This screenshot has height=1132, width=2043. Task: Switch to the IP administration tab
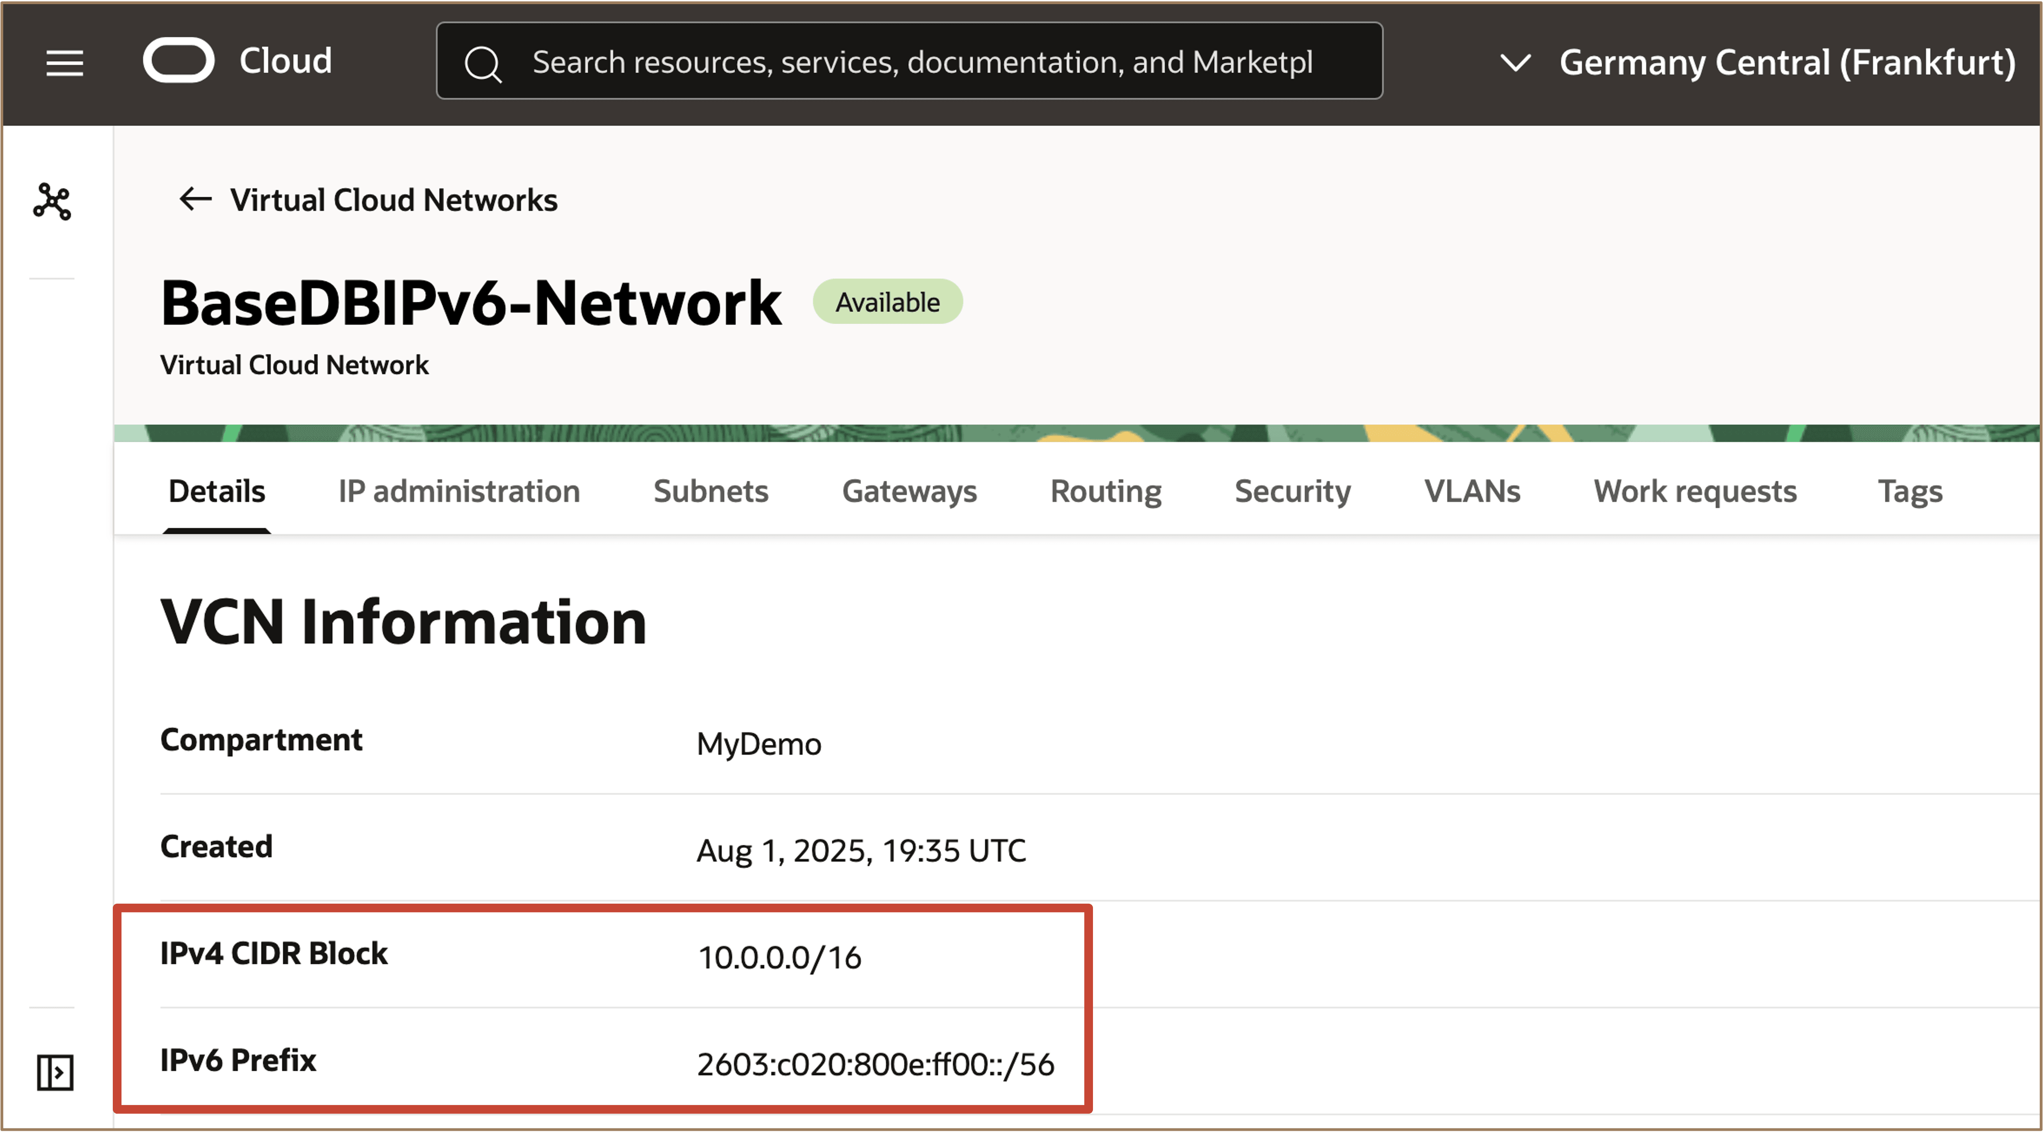[459, 491]
